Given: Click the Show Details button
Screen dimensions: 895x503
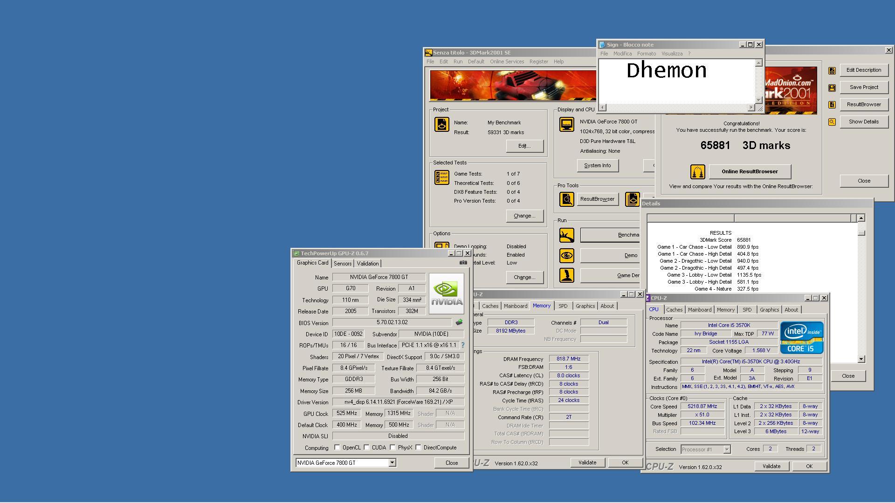Looking at the screenshot, I should tap(864, 122).
